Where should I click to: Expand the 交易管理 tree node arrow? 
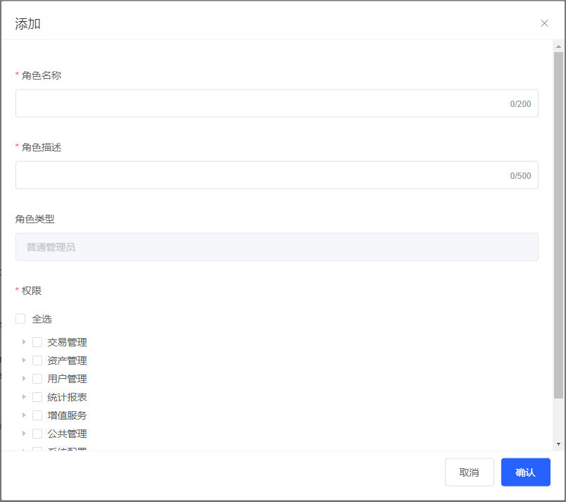[x=24, y=342]
